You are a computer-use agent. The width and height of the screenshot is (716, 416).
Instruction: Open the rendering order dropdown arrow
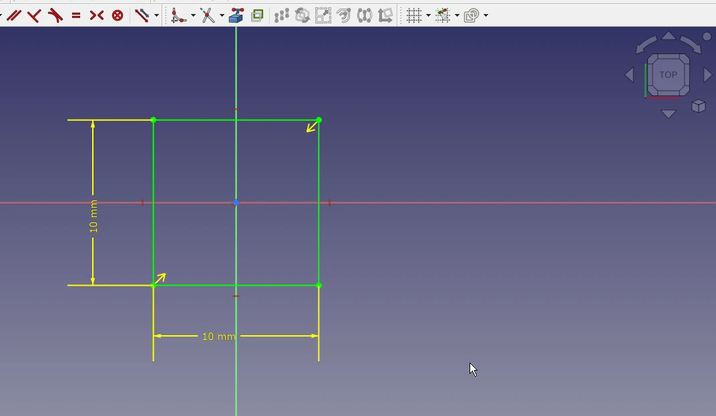[486, 15]
